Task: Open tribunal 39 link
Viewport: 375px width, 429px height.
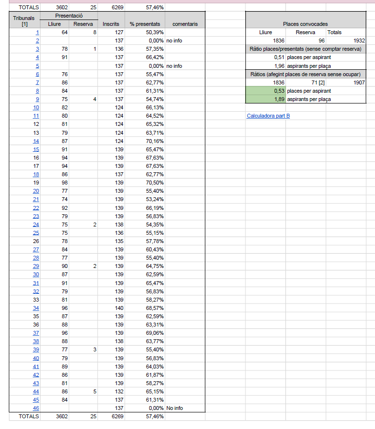Action: tap(36, 349)
